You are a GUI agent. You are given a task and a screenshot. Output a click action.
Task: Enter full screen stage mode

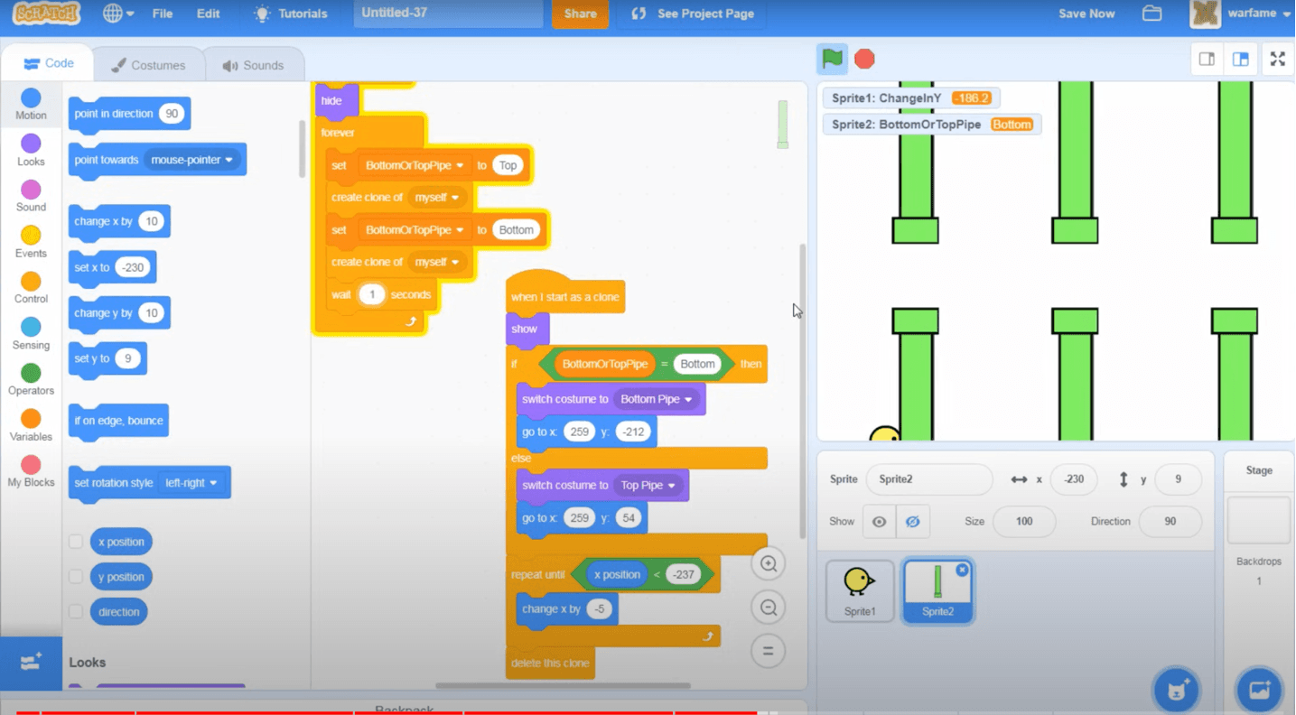1277,59
